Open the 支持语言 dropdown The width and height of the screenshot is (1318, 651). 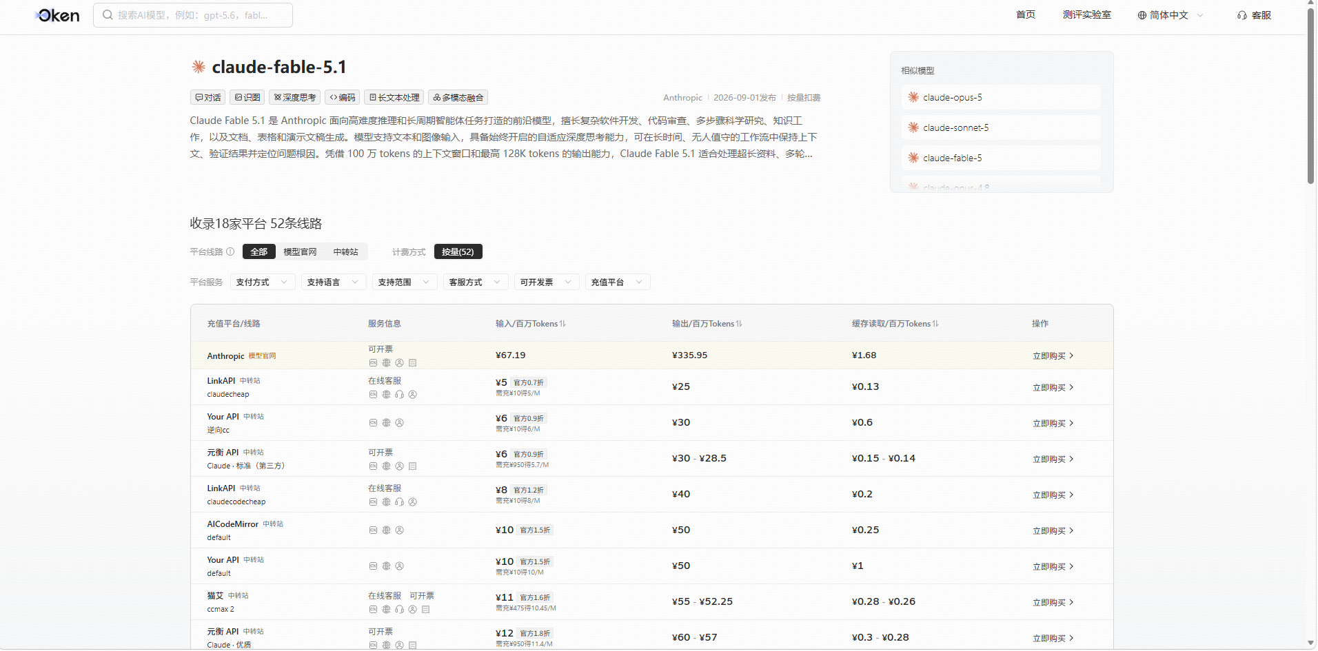(x=333, y=282)
